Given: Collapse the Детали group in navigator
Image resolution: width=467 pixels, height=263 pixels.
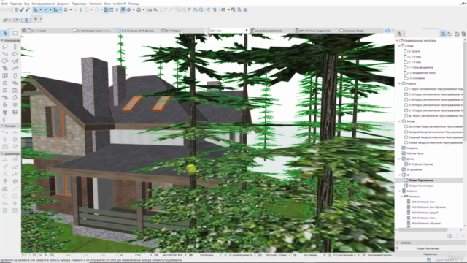Looking at the screenshot, I should 400,159.
